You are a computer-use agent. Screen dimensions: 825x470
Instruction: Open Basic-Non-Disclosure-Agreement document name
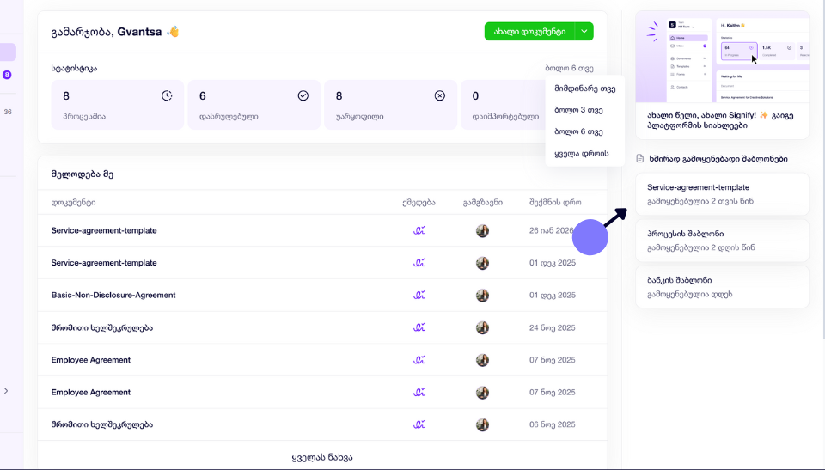pyautogui.click(x=113, y=296)
